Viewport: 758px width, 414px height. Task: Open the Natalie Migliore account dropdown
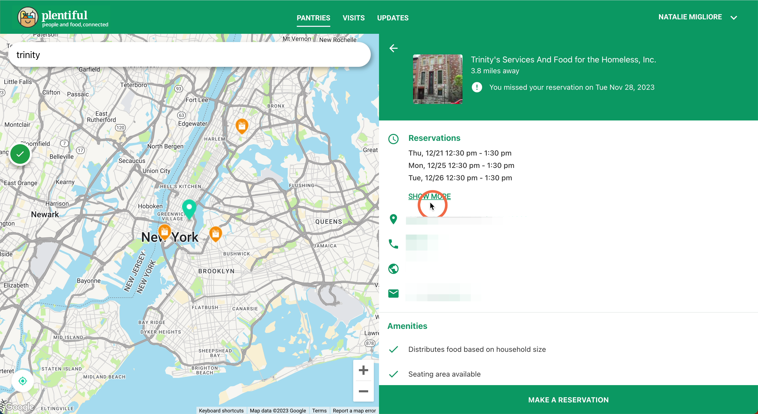click(698, 17)
